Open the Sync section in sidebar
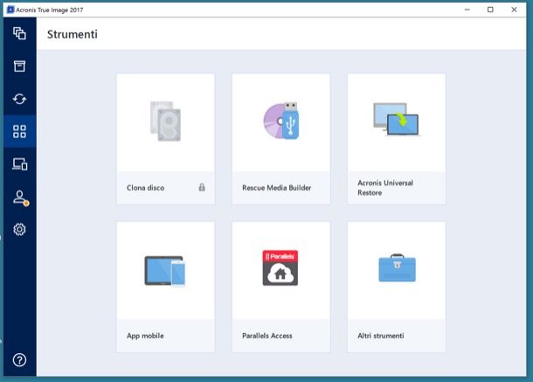 tap(19, 99)
